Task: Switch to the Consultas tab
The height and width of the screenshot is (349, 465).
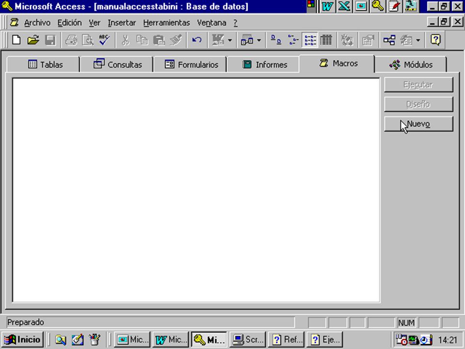Action: pyautogui.click(x=117, y=64)
